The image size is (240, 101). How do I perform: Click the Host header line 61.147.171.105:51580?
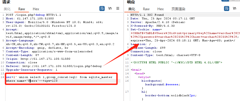30,19
